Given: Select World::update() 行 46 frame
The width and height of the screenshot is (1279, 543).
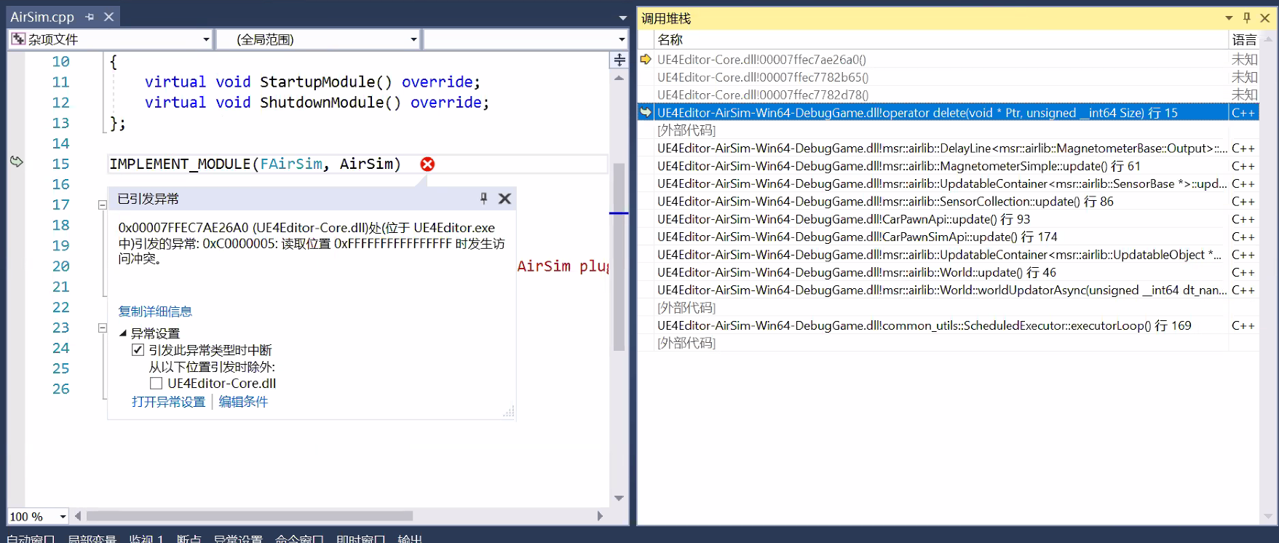Looking at the screenshot, I should [949, 272].
